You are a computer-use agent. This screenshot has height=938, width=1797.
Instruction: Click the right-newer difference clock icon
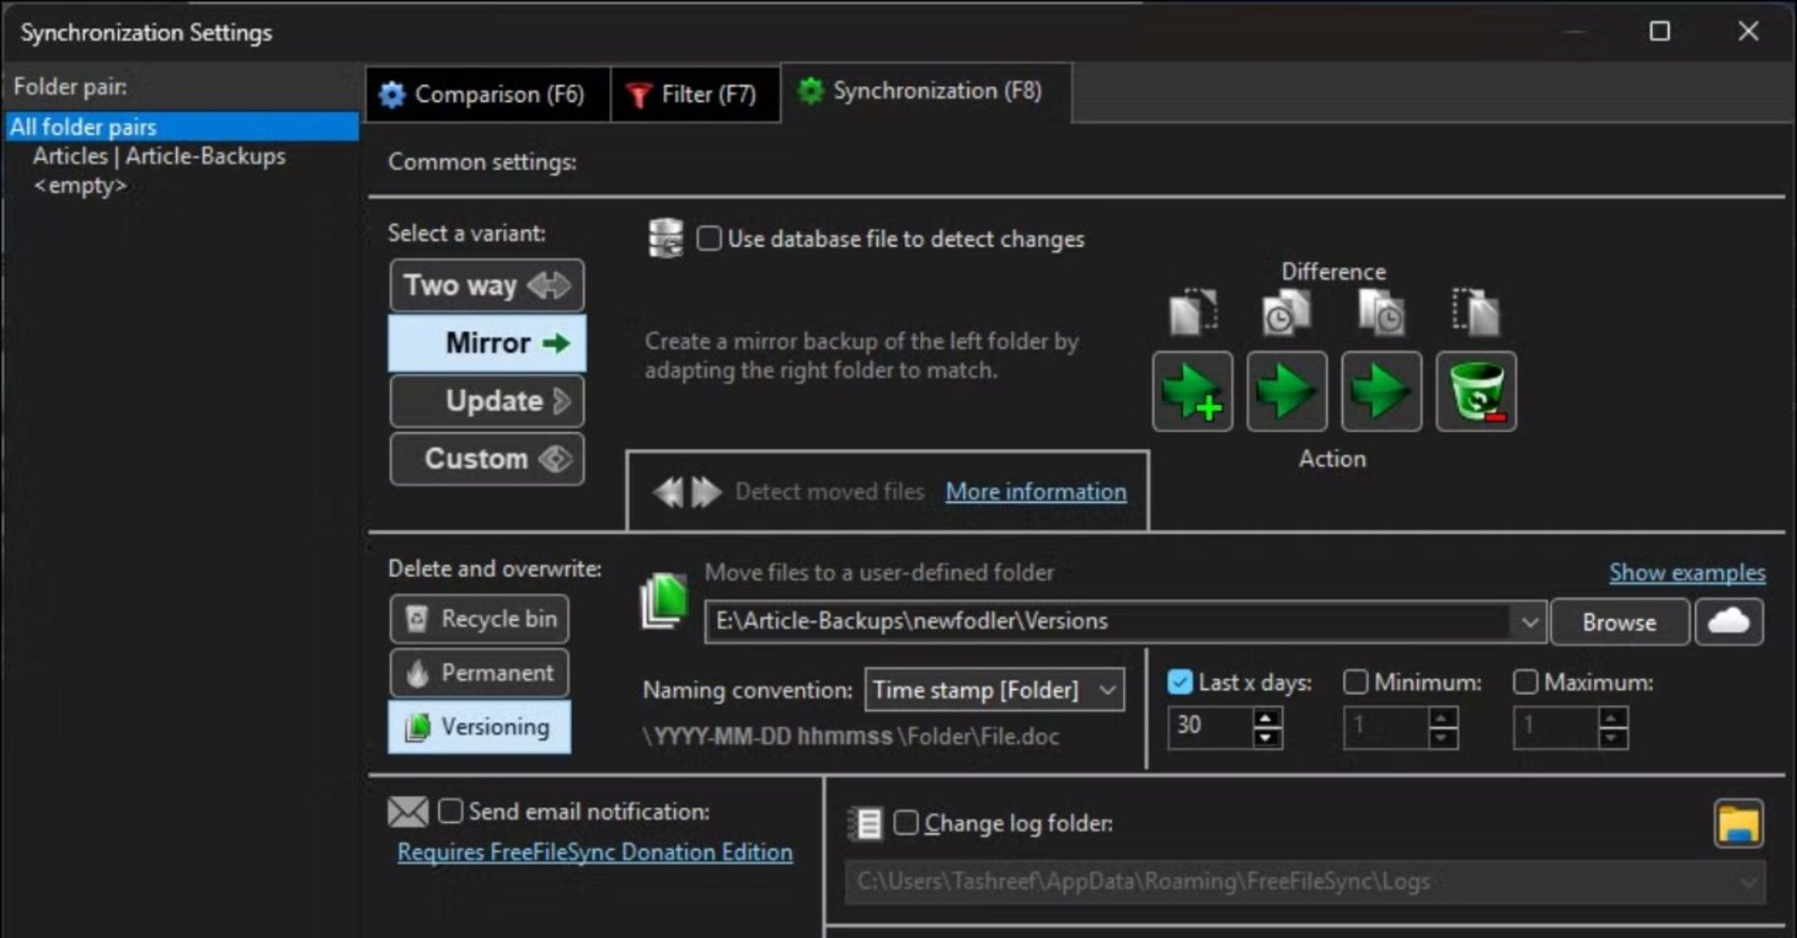pos(1381,311)
